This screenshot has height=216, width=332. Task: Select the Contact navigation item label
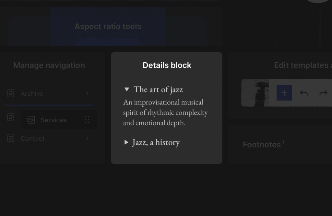(33, 138)
